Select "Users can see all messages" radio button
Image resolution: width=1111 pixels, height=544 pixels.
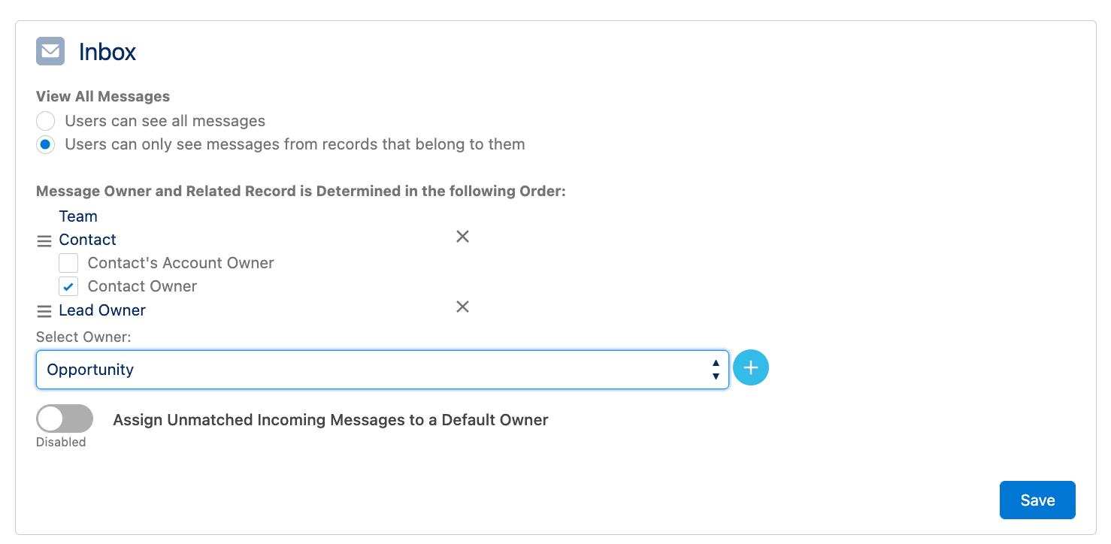tap(46, 121)
